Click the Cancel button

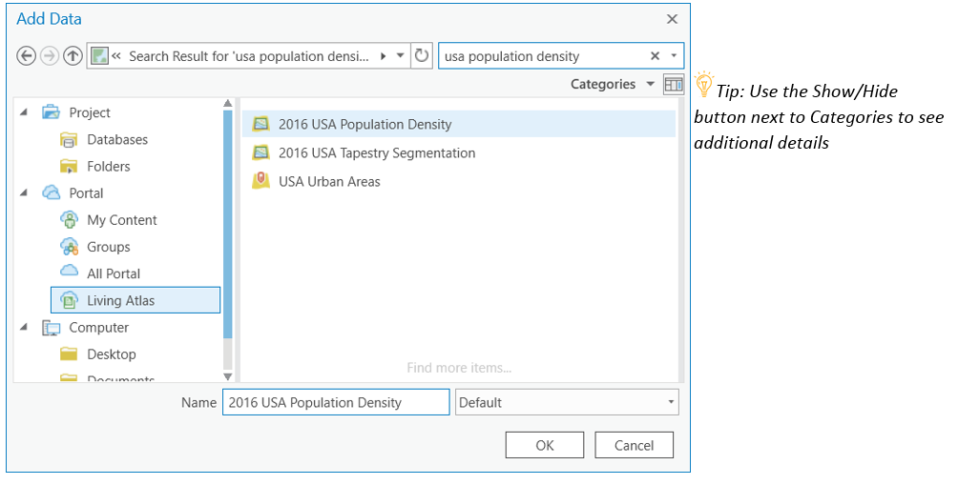click(634, 445)
